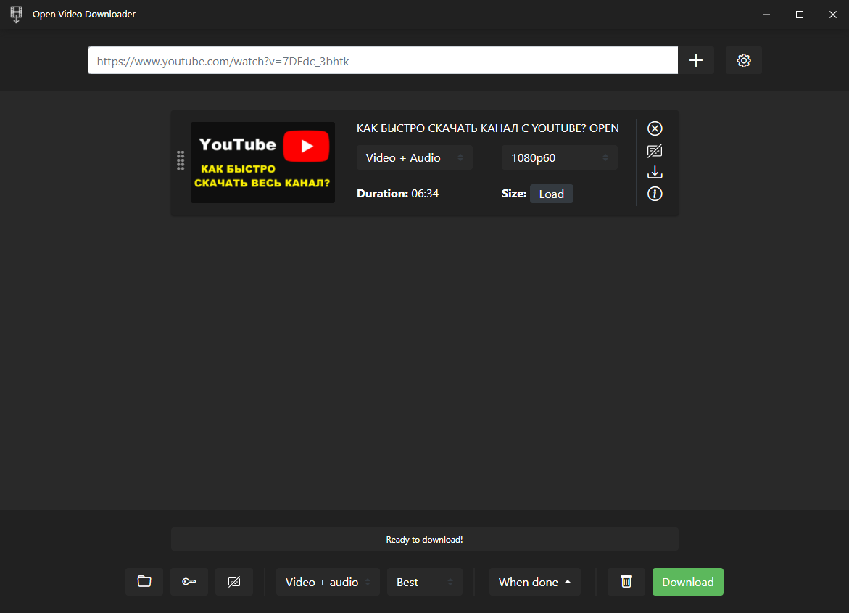Maximize the Open Video Downloader window
The height and width of the screenshot is (613, 849).
[x=799, y=14]
